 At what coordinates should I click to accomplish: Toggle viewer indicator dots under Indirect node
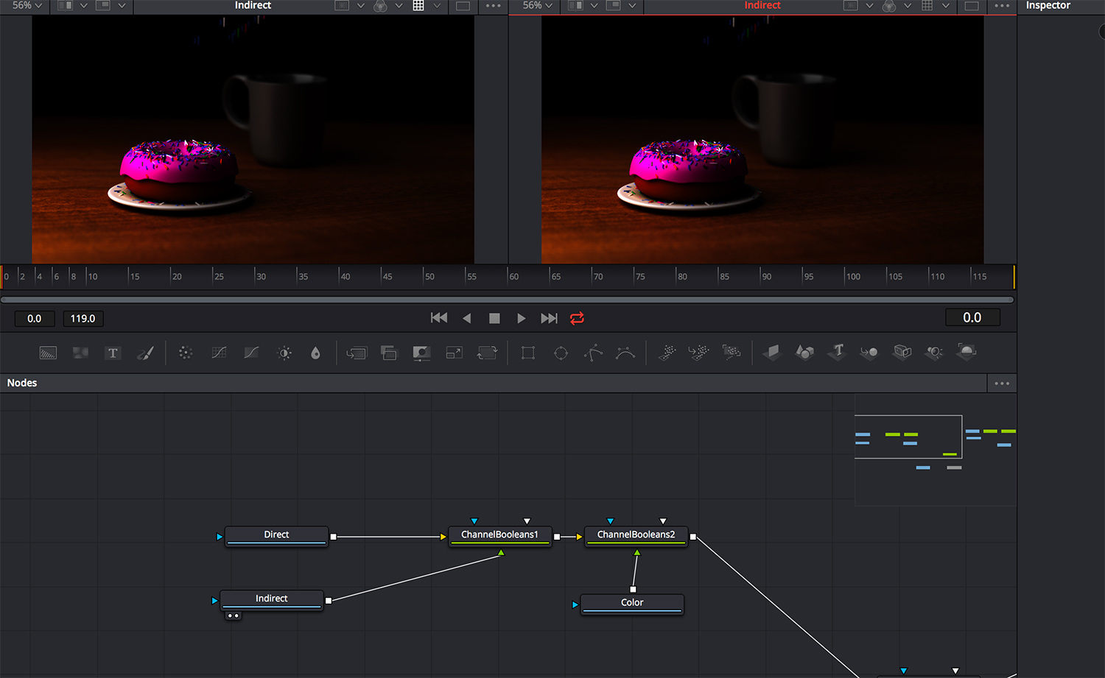[234, 615]
